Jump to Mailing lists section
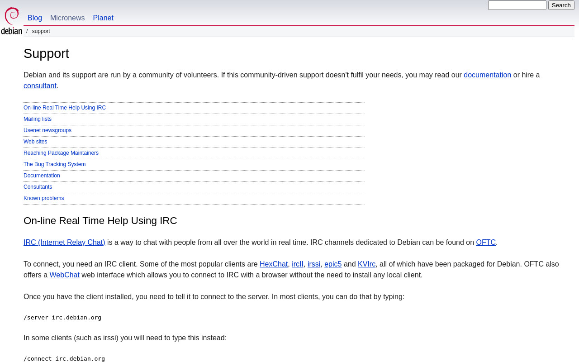Screen dimensions: 579x362 pos(38,119)
